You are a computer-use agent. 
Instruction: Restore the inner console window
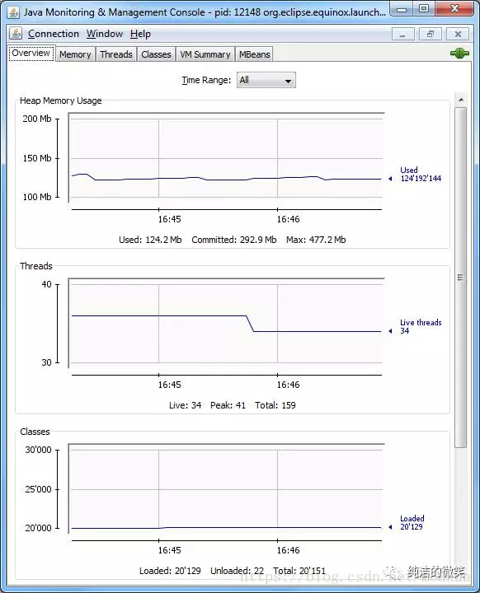pos(430,35)
